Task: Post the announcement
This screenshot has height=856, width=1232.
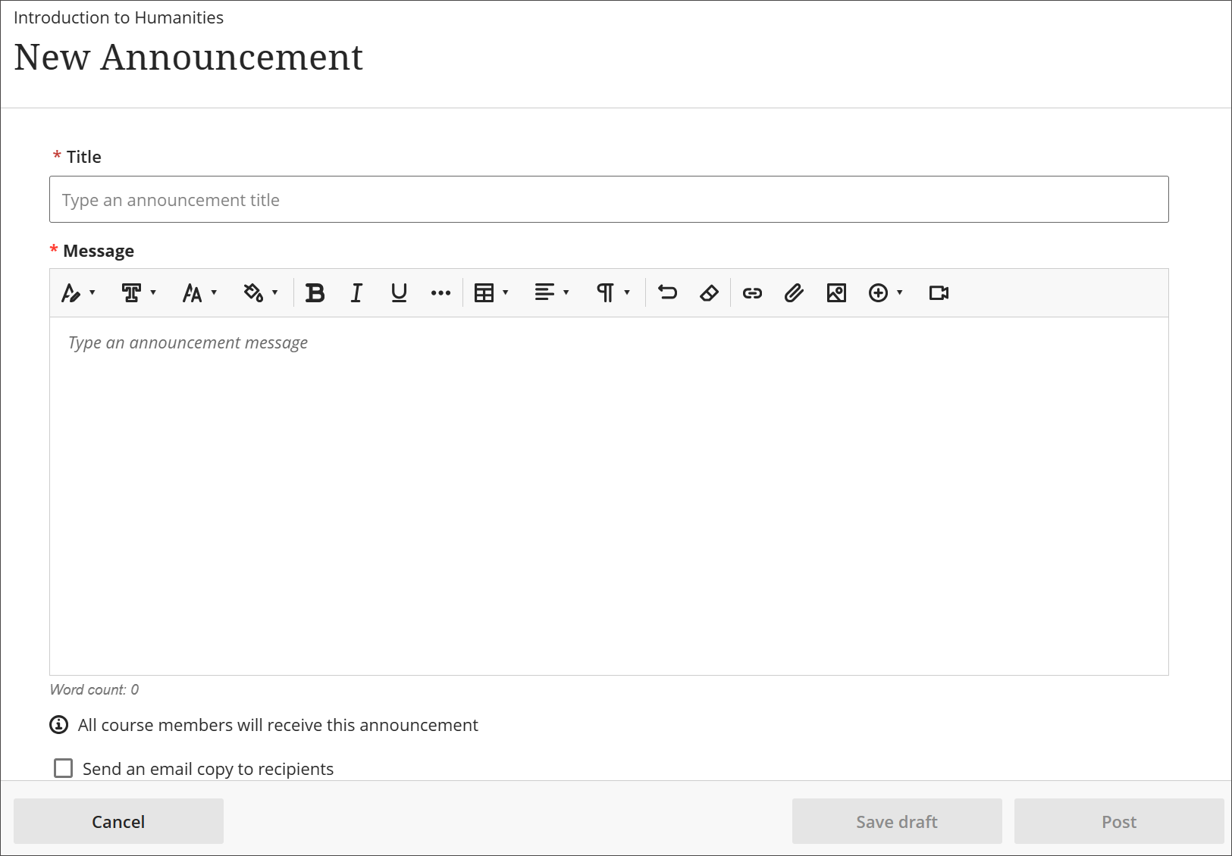Action: pos(1119,821)
